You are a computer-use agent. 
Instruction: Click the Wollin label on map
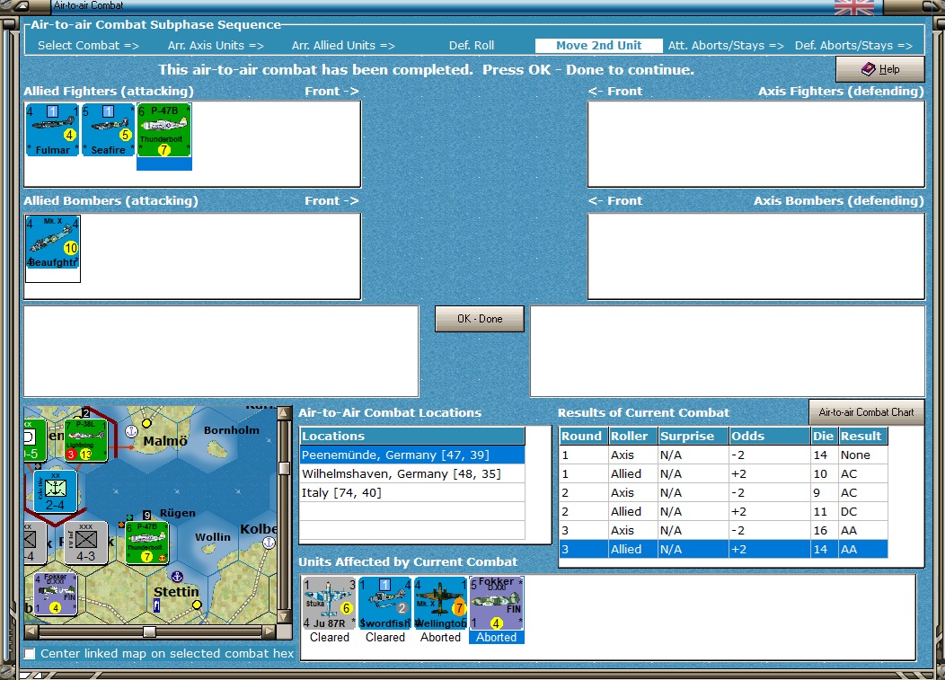(213, 536)
